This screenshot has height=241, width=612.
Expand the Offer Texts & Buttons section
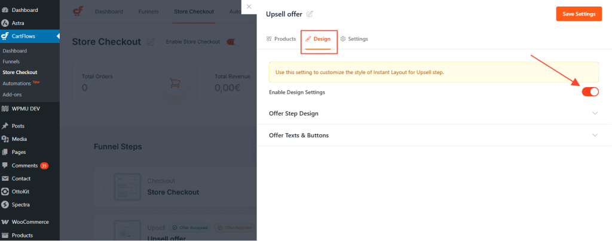(x=434, y=135)
